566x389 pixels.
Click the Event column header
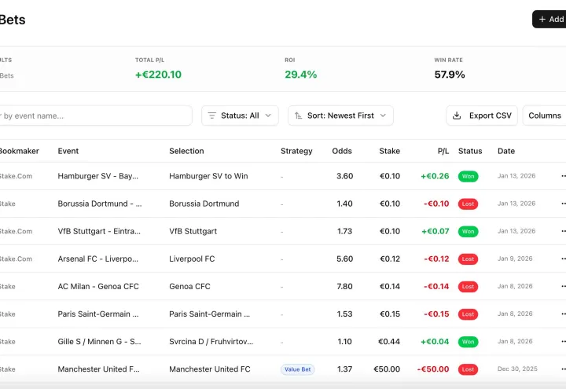coord(68,151)
